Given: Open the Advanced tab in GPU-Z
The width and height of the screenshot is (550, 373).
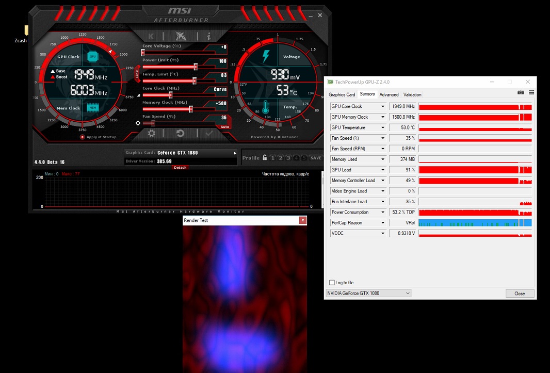Looking at the screenshot, I should point(389,94).
